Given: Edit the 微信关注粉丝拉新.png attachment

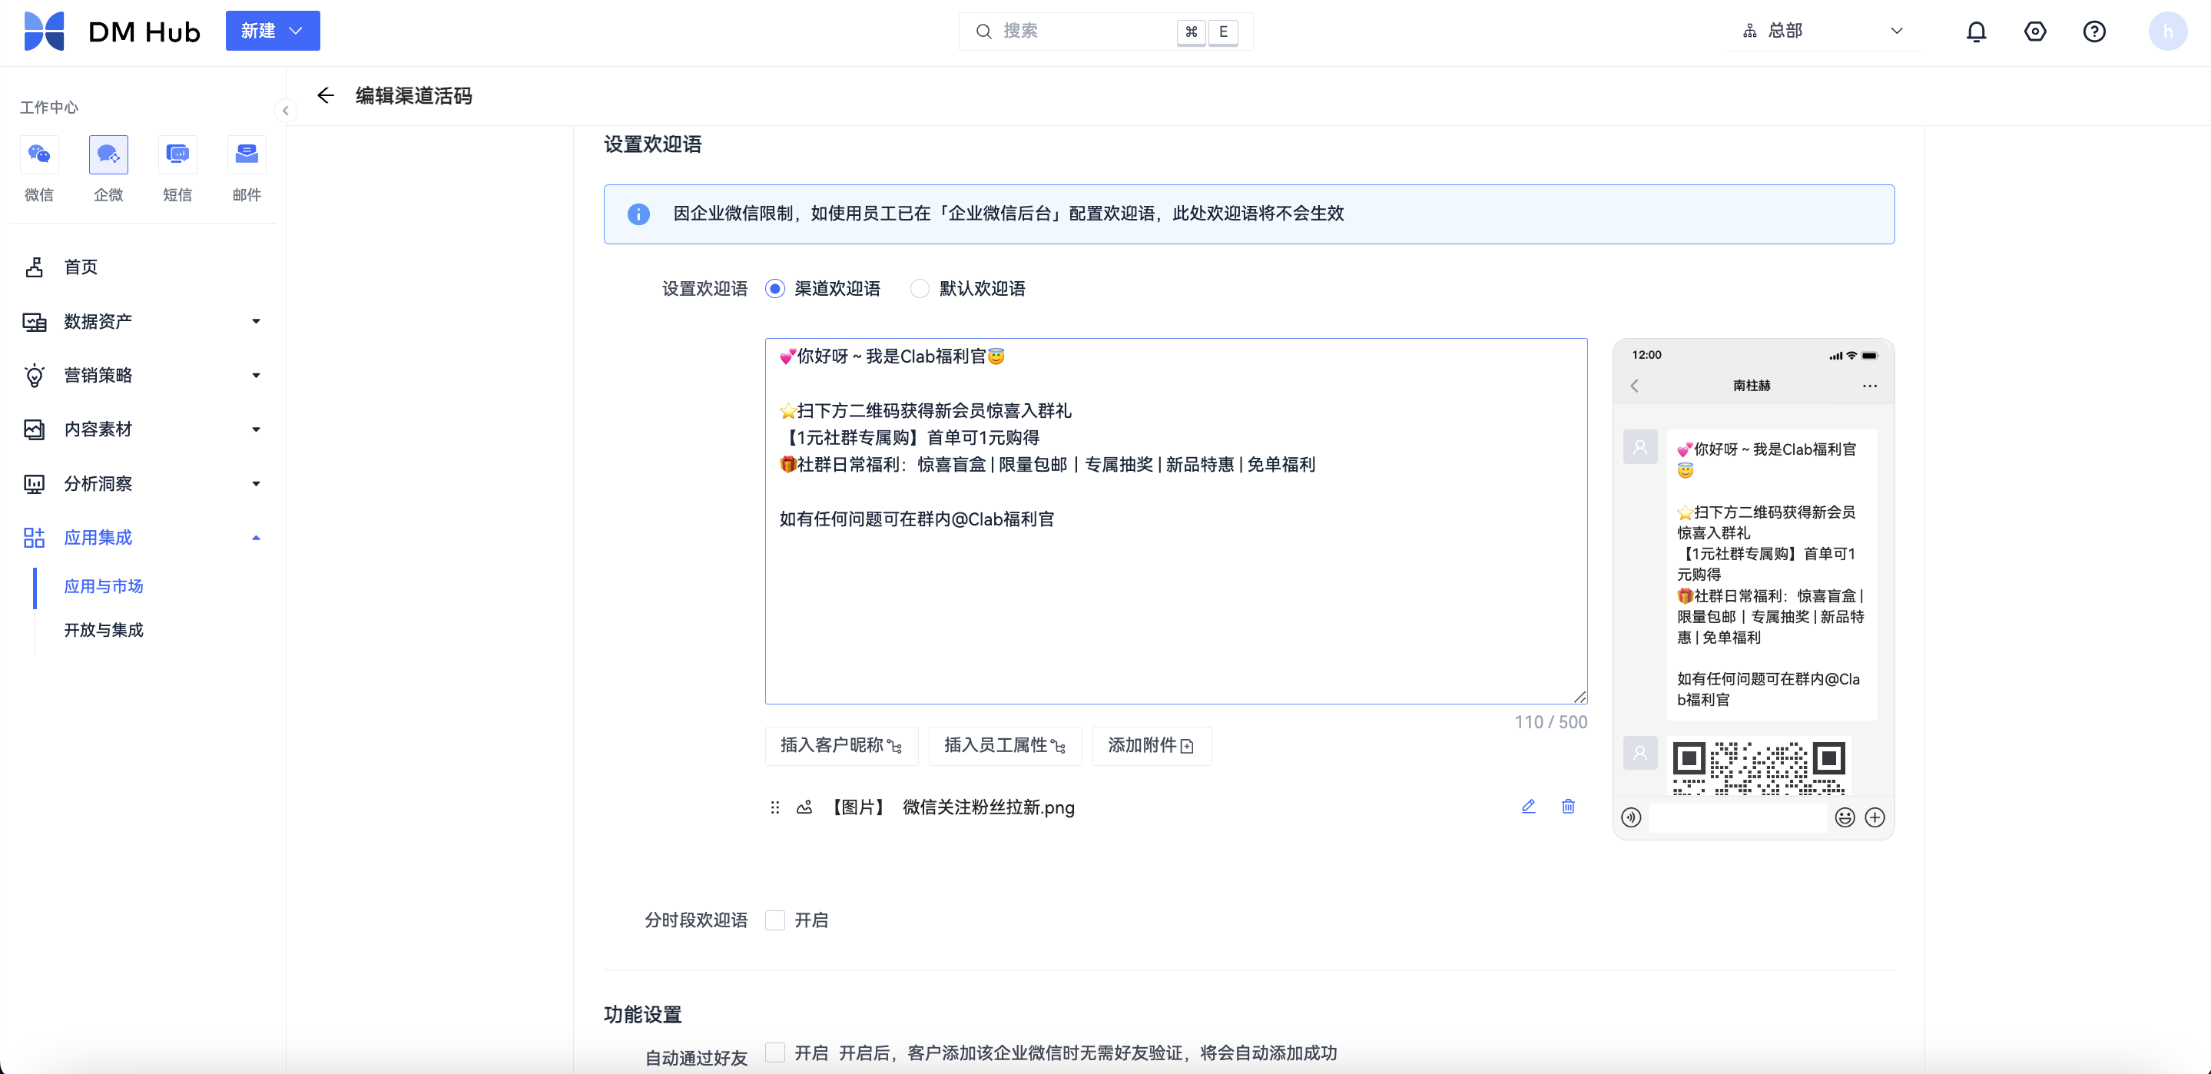Looking at the screenshot, I should point(1529,806).
